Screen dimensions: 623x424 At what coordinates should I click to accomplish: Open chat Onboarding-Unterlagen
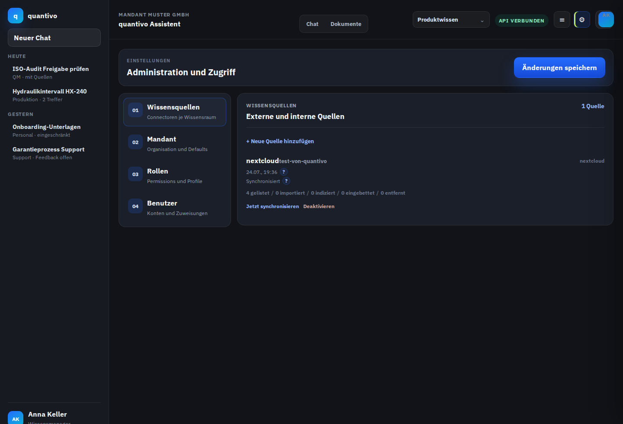[54, 130]
